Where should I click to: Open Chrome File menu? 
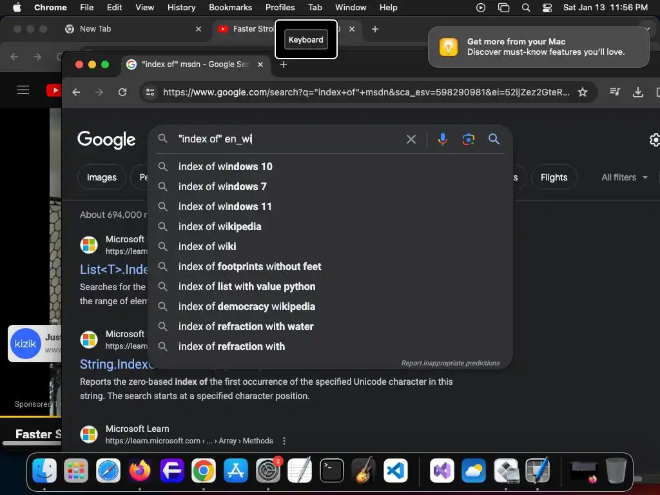[x=87, y=7]
